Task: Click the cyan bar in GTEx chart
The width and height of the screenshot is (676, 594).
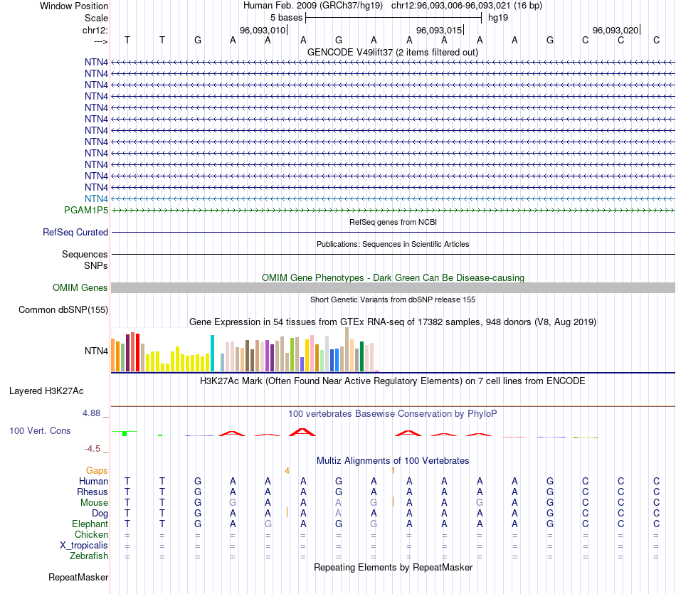Action: (x=212, y=353)
